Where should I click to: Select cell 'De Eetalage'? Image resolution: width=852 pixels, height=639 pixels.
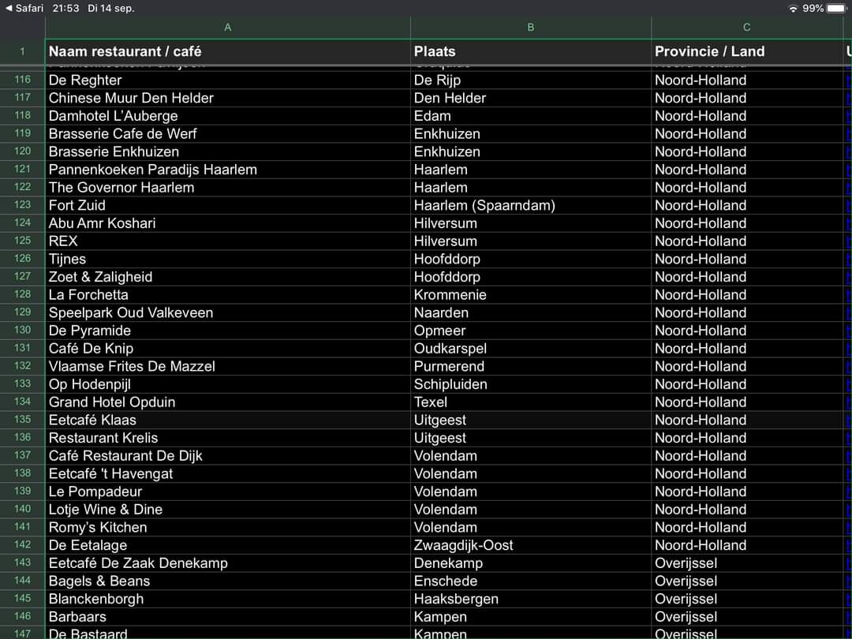point(228,546)
